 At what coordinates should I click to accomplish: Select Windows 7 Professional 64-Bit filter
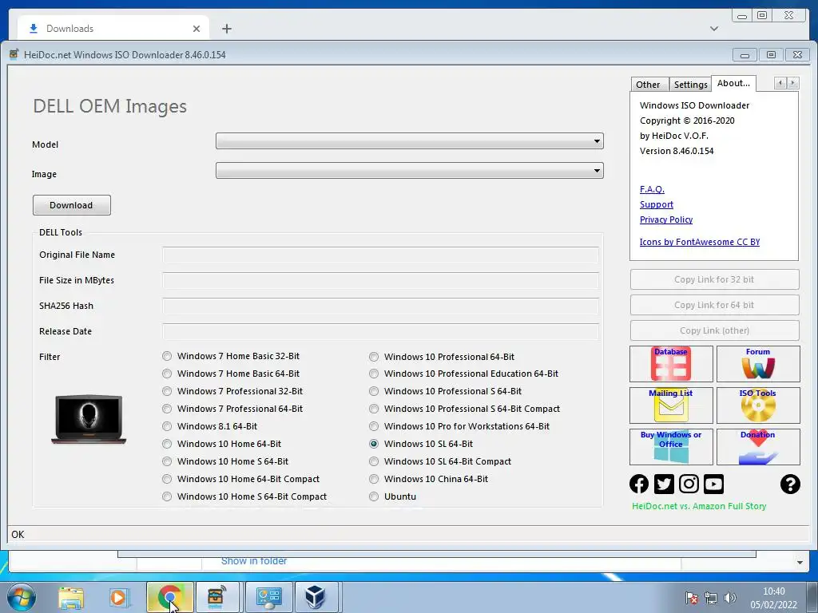[x=167, y=409]
